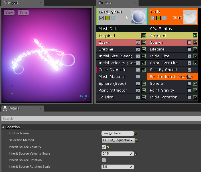
Task: Switch to the Emitters tab
Action: [x=105, y=3]
